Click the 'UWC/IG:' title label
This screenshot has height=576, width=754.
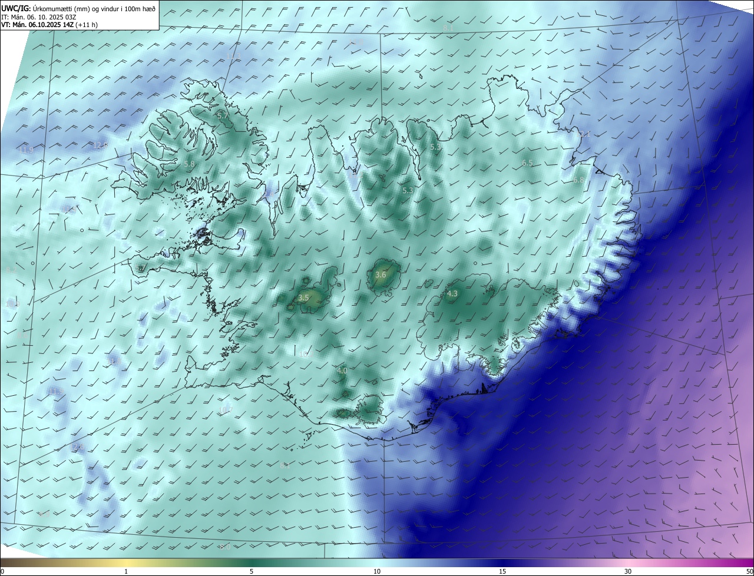tap(16, 8)
